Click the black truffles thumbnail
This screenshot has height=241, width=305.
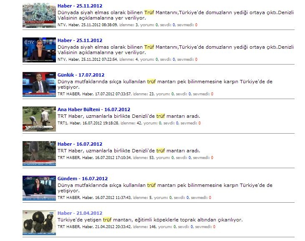tap(39, 223)
